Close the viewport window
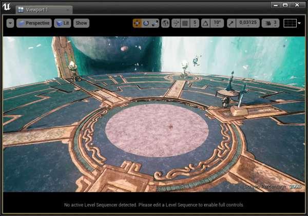Screen dimensions: 308x216 coord(297,5)
